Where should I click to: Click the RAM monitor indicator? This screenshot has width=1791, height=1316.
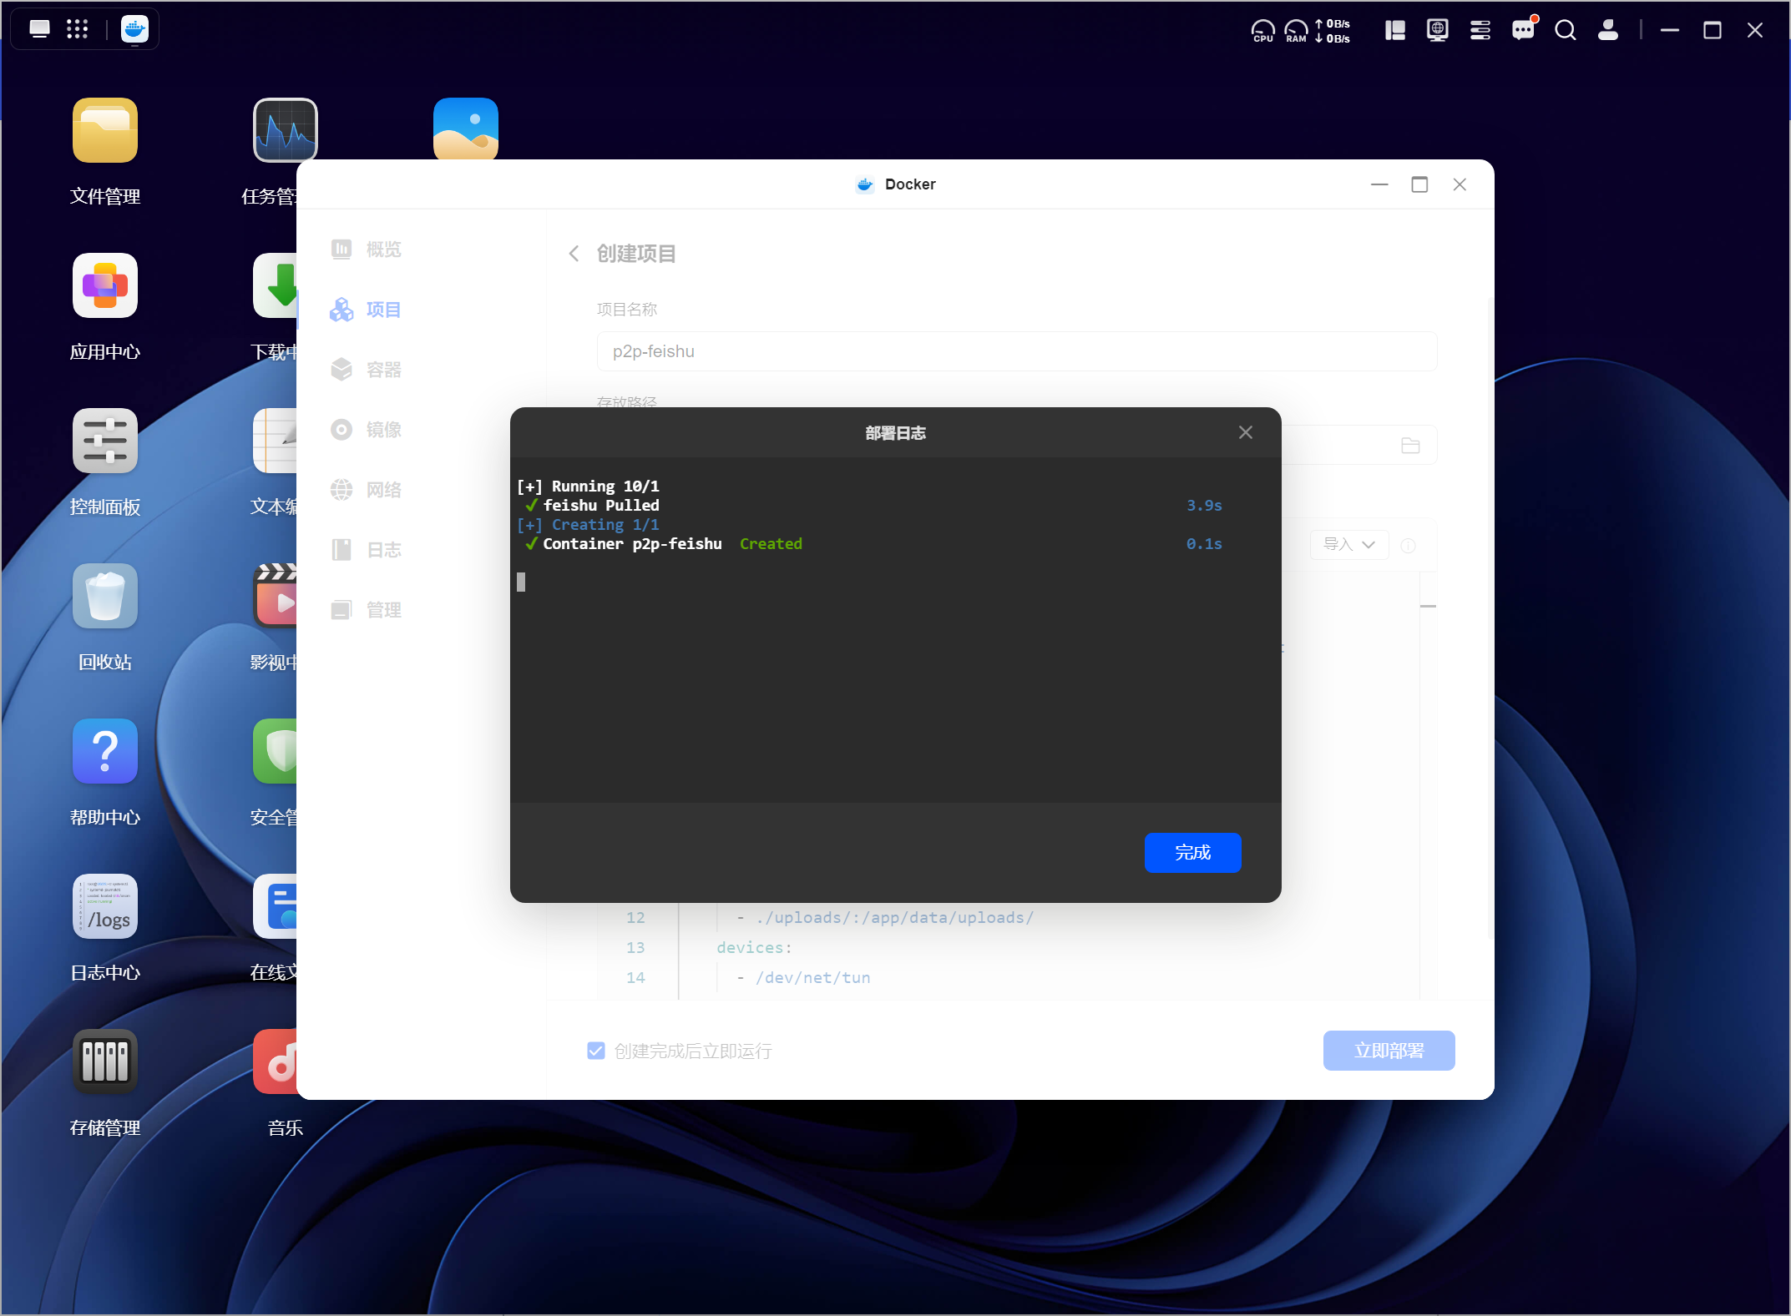click(x=1296, y=31)
